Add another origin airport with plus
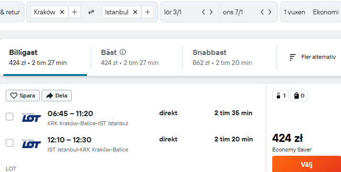The height and width of the screenshot is (172, 341). 75,12
